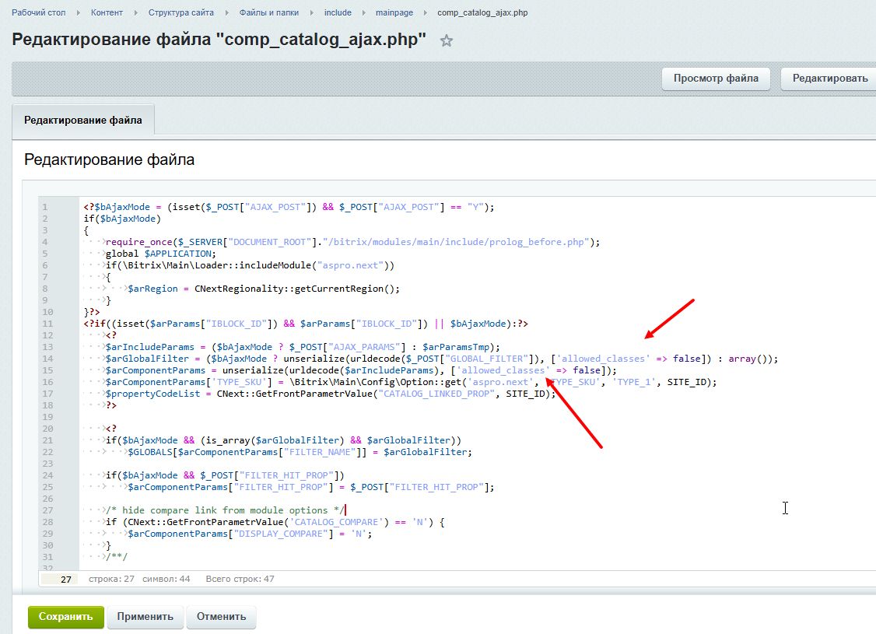This screenshot has width=876, height=634.
Task: Open the mainpage folder breadcrumb
Action: pyautogui.click(x=394, y=12)
